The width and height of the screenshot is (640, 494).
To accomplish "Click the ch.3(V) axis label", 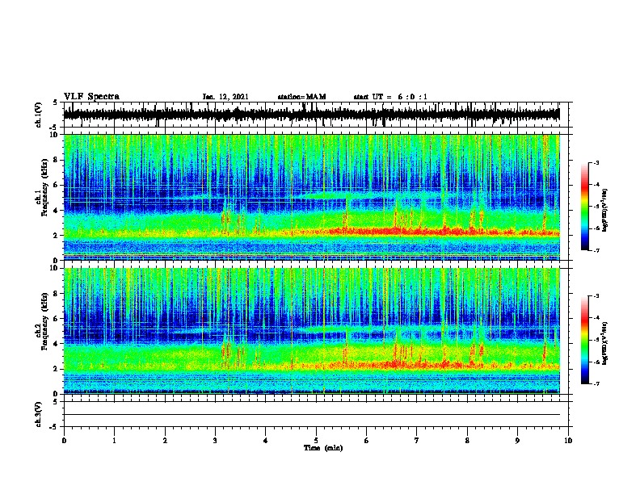I will pos(39,415).
